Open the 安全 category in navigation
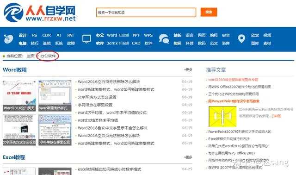 [226, 35]
